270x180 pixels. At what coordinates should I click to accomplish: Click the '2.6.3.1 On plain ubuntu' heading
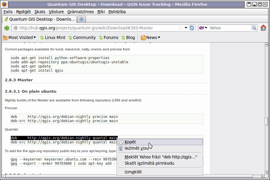click(x=31, y=91)
